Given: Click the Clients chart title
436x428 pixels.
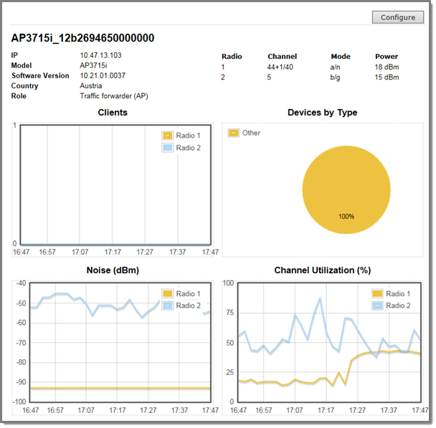Looking at the screenshot, I should (x=113, y=113).
